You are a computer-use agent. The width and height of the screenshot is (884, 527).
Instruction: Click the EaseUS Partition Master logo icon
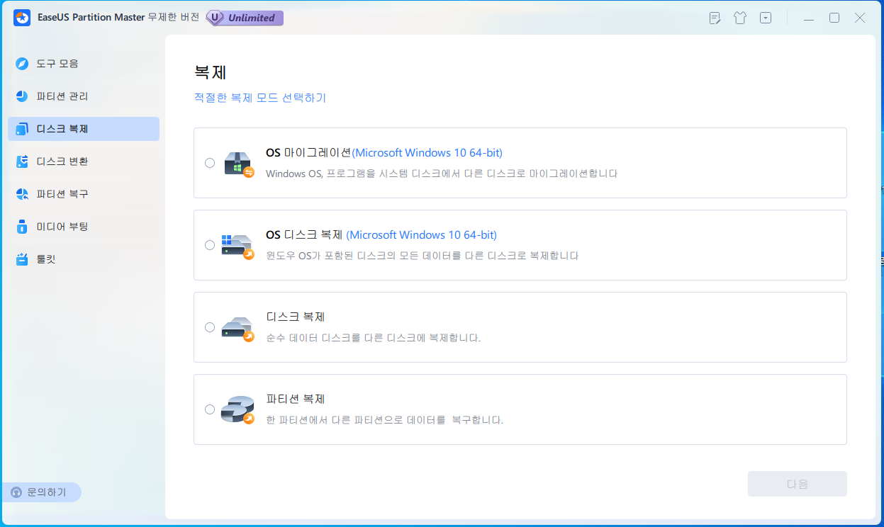click(x=21, y=18)
